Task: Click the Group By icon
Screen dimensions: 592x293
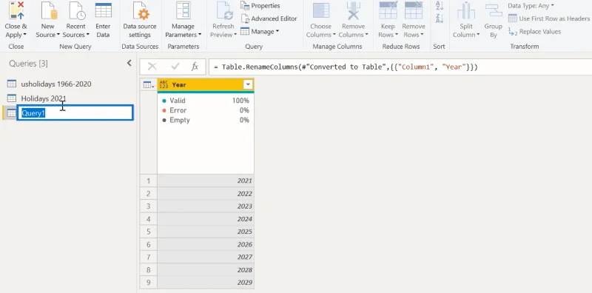Action: point(494,10)
